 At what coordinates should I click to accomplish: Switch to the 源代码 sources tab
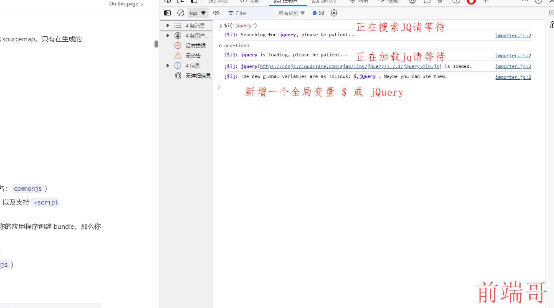click(x=324, y=2)
